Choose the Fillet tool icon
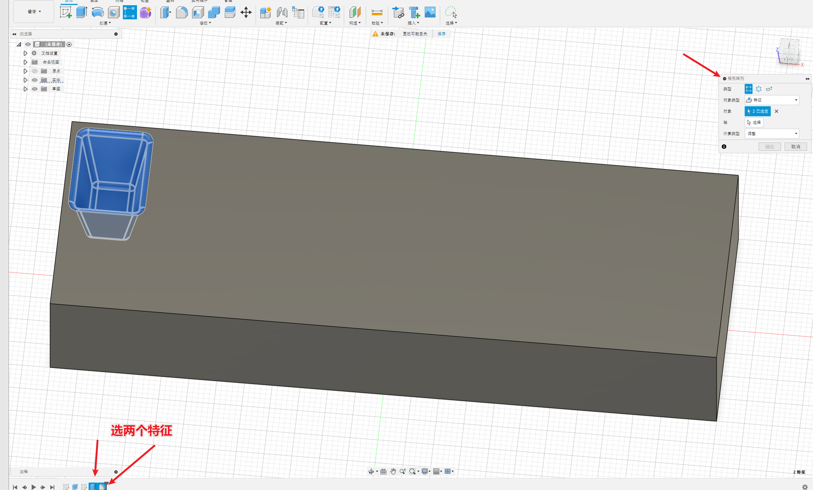 (182, 12)
